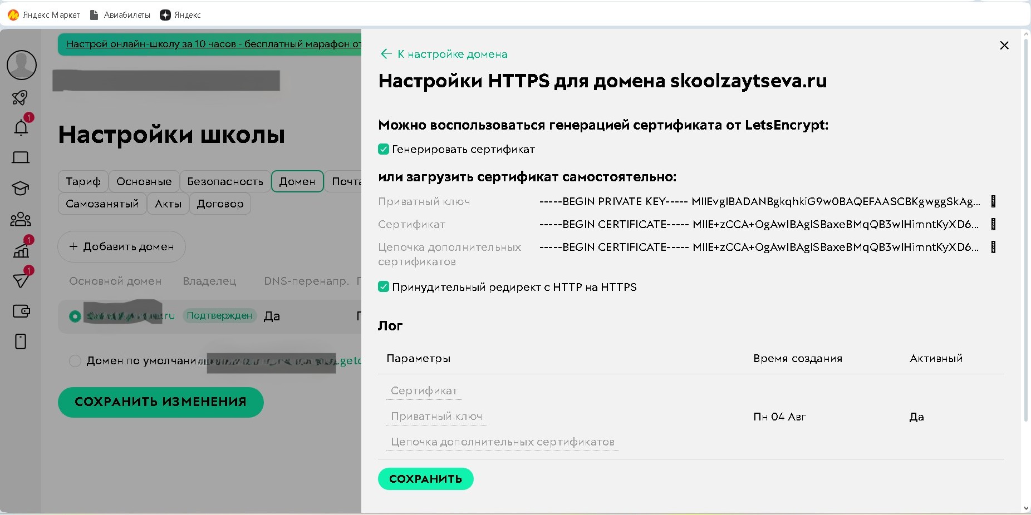
Task: Open the Тариф tab in school settings
Action: coord(83,181)
